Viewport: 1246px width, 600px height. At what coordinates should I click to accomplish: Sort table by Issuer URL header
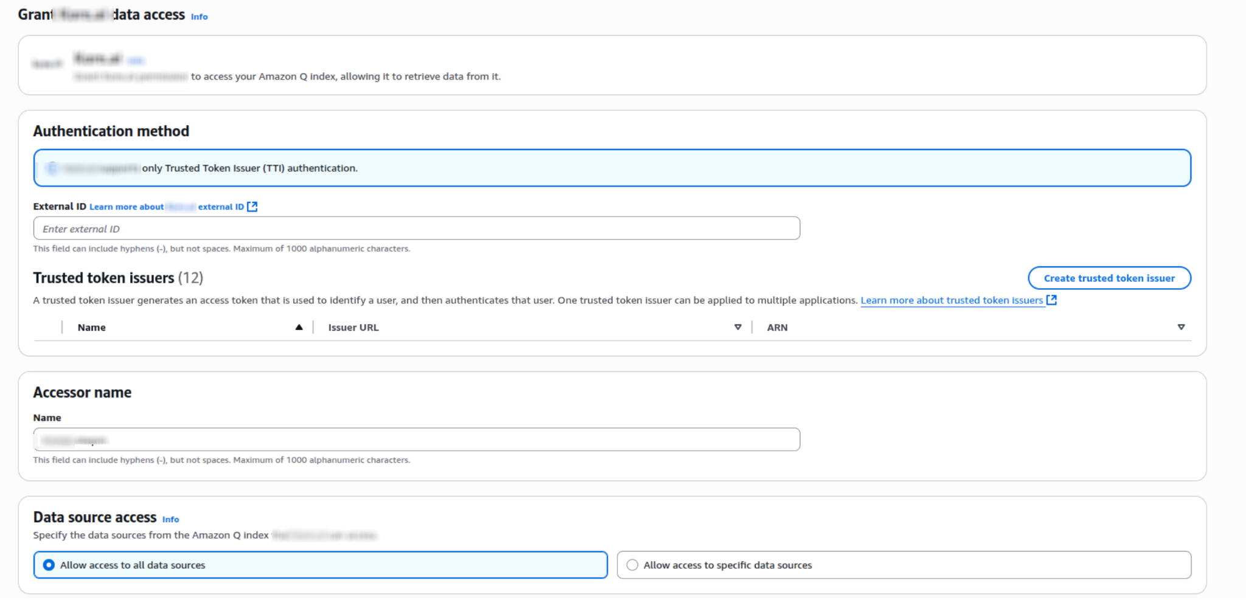353,328
